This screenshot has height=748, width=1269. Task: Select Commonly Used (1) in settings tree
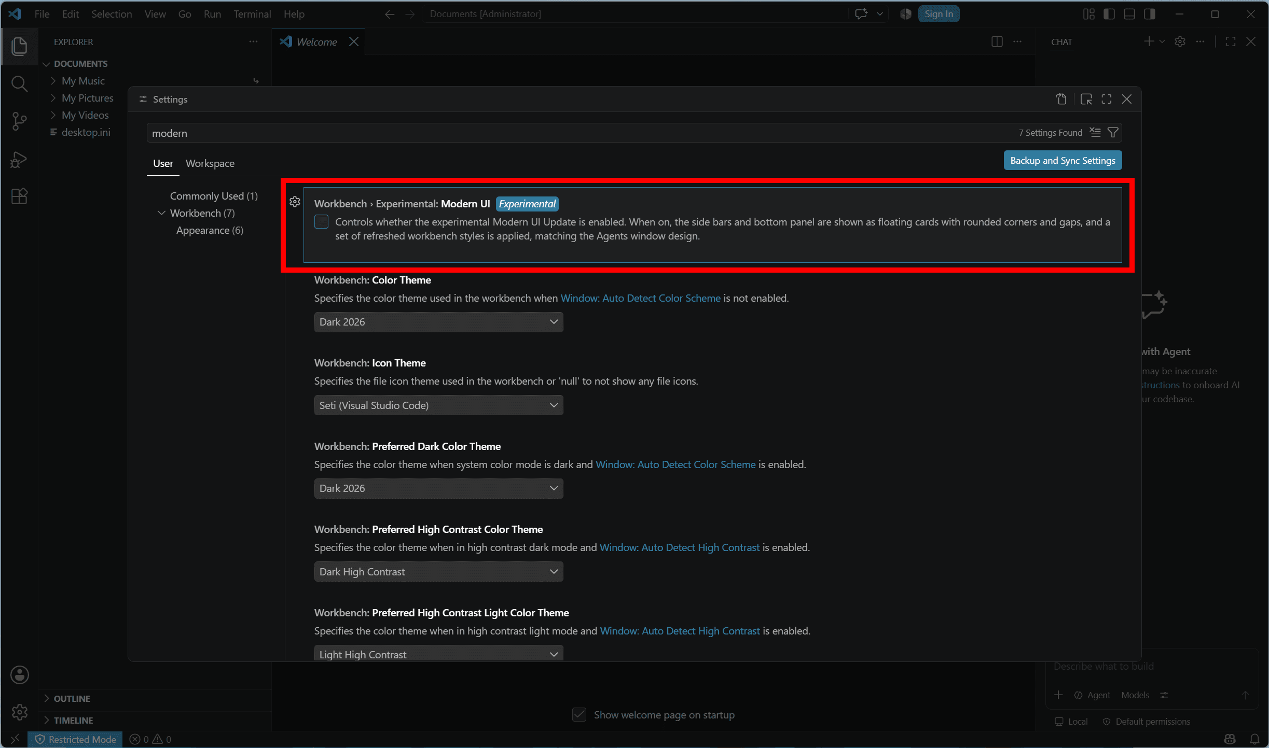click(214, 196)
